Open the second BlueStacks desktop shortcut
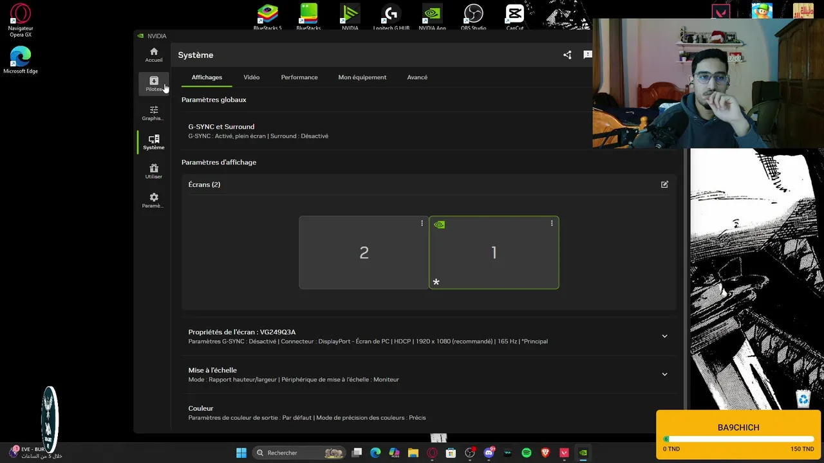The height and width of the screenshot is (463, 824). pos(308,16)
